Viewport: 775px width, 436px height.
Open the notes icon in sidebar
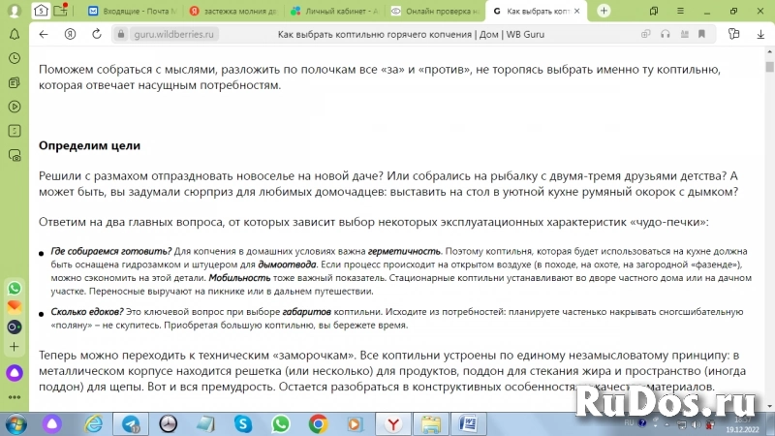pyautogui.click(x=15, y=131)
